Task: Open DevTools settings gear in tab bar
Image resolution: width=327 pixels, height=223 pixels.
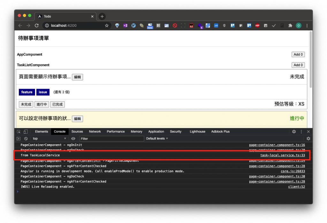Action: coord(294,132)
